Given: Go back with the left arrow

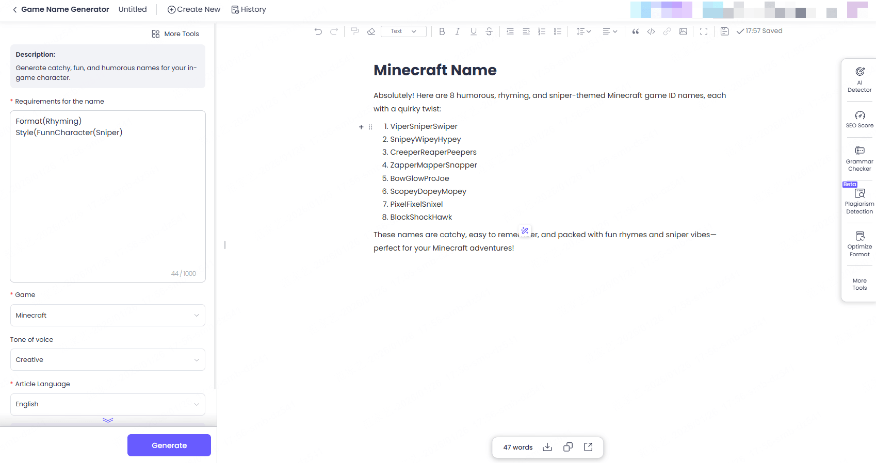Looking at the screenshot, I should pyautogui.click(x=15, y=9).
